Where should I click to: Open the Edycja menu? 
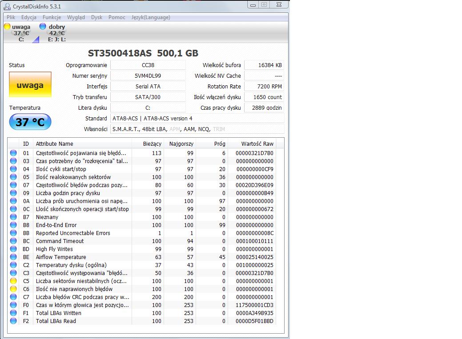pyautogui.click(x=29, y=17)
